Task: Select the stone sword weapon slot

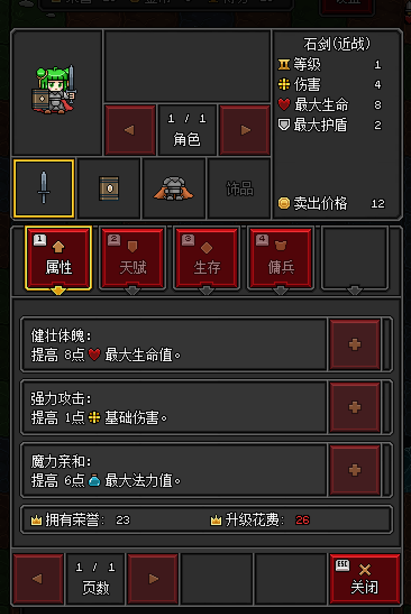Action: tap(44, 188)
